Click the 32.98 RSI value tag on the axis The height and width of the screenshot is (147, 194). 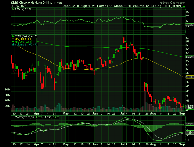(190, 25)
